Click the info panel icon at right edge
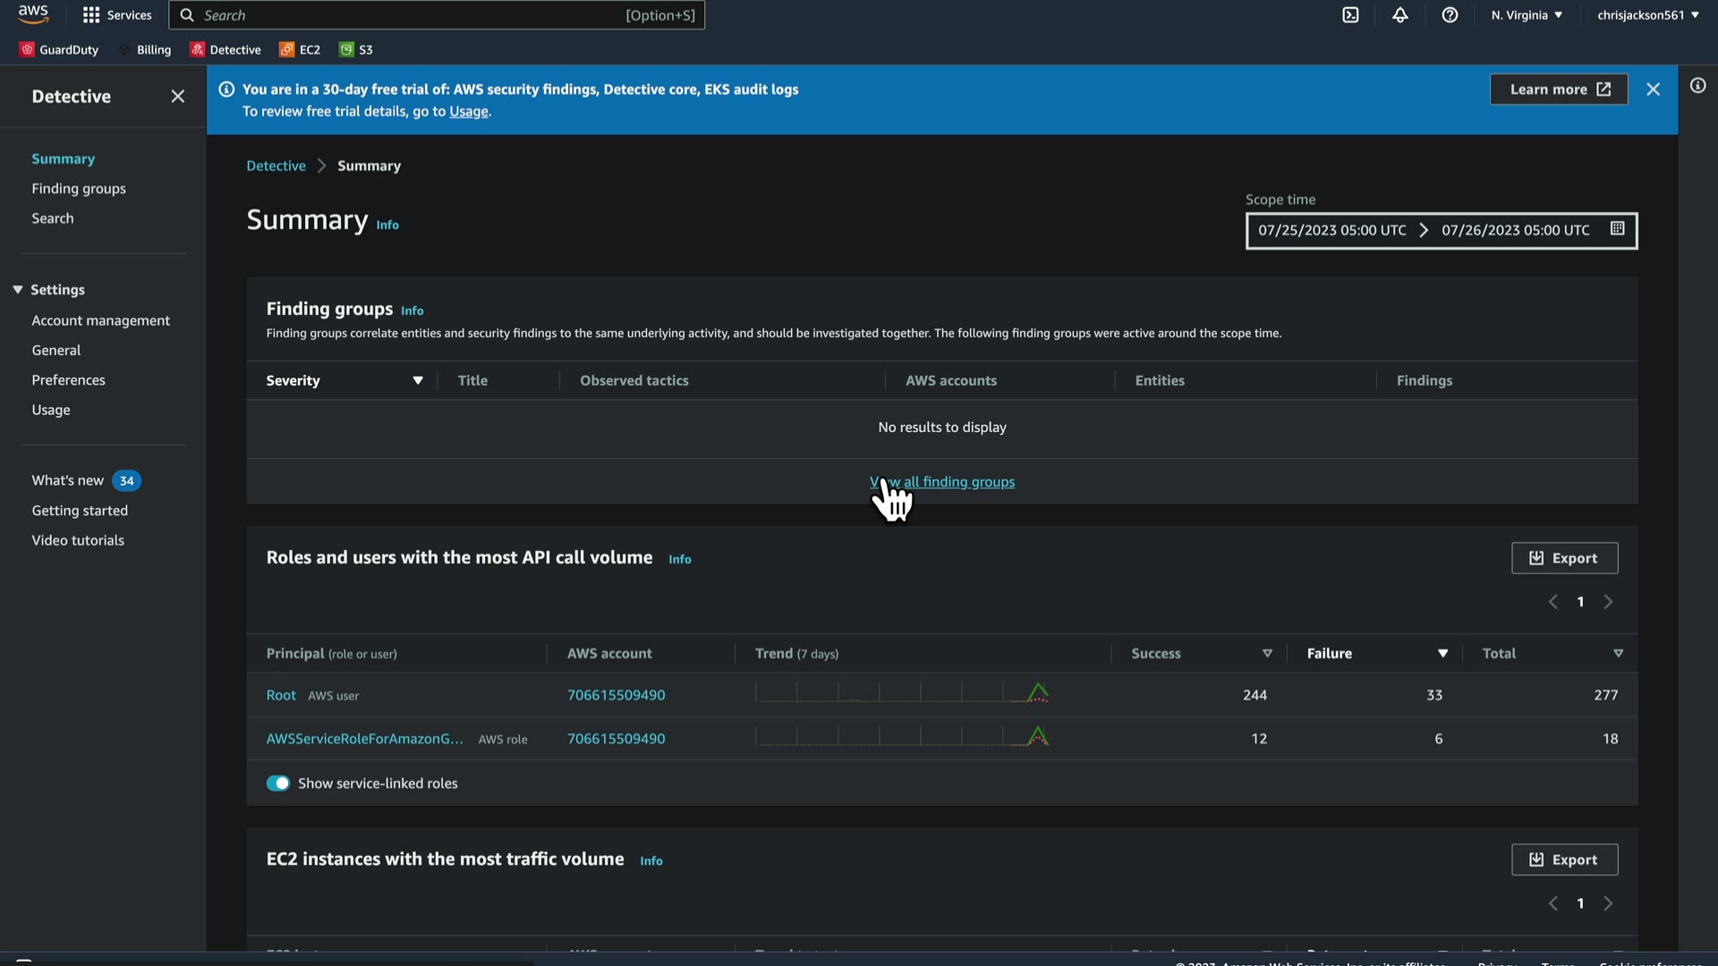The image size is (1718, 966). point(1697,86)
